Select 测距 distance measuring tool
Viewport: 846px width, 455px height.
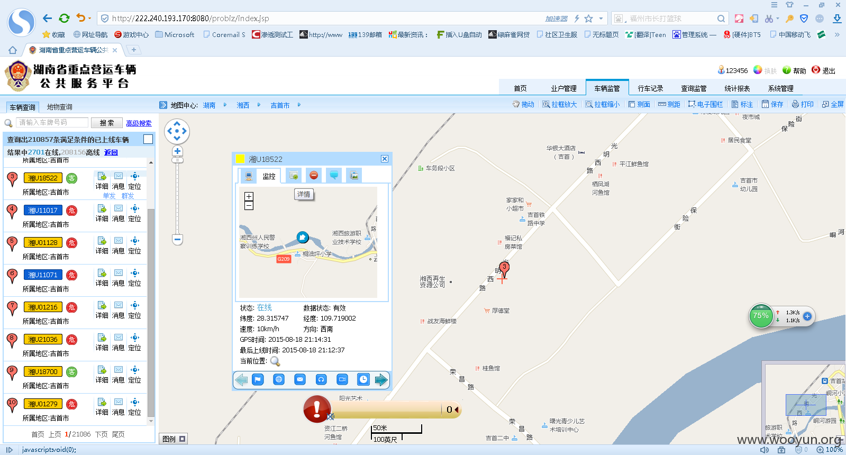[669, 104]
